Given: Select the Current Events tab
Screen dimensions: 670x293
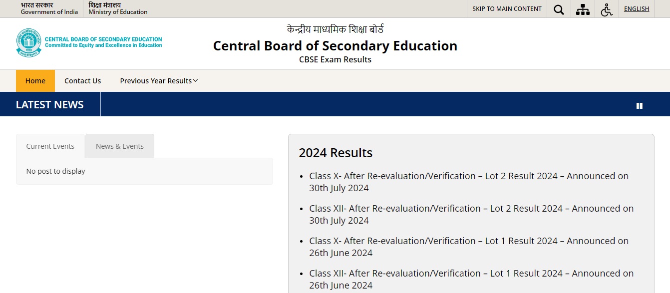Looking at the screenshot, I should pos(50,146).
